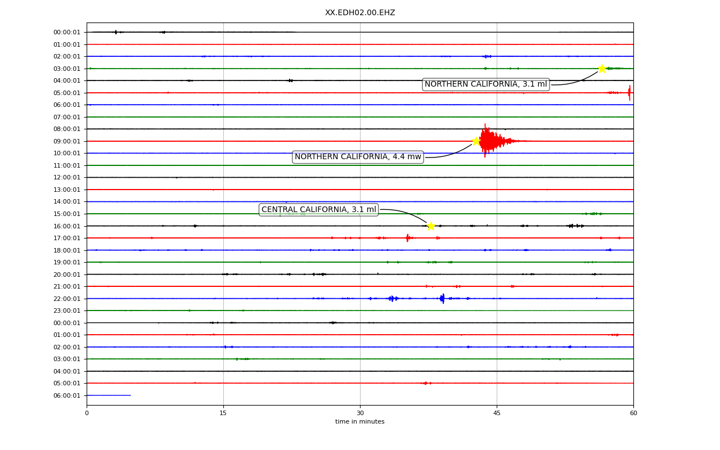Click the yellow star on the 09:00:01 trace
This screenshot has width=720, height=450.
point(476,141)
